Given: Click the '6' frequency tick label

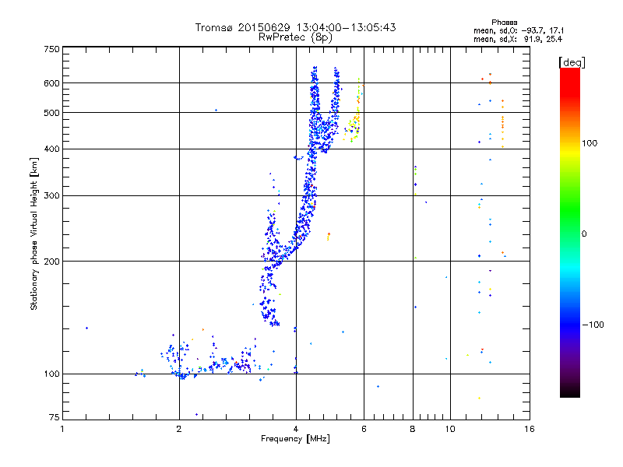Looking at the screenshot, I should (x=364, y=429).
